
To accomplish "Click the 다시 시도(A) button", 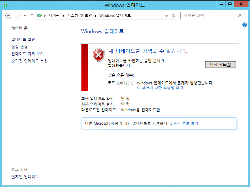I will (220, 64).
